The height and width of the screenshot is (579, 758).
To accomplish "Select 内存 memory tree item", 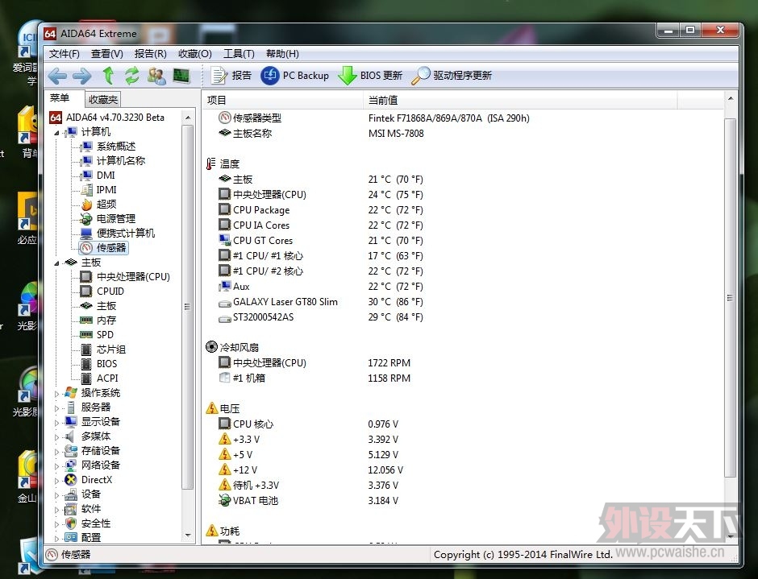I will click(x=106, y=321).
